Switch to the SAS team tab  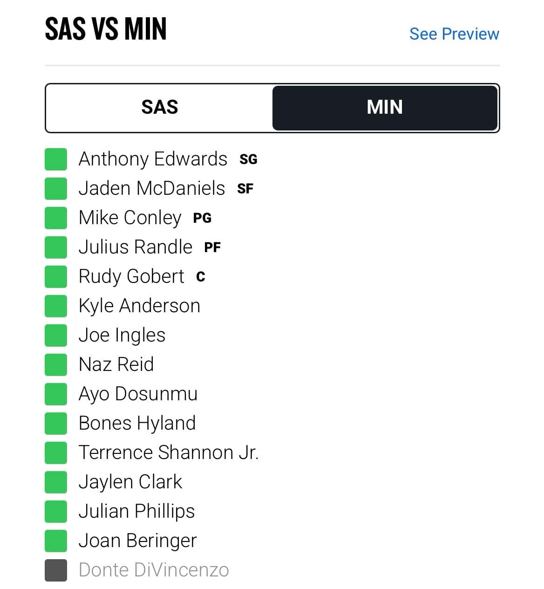click(159, 108)
